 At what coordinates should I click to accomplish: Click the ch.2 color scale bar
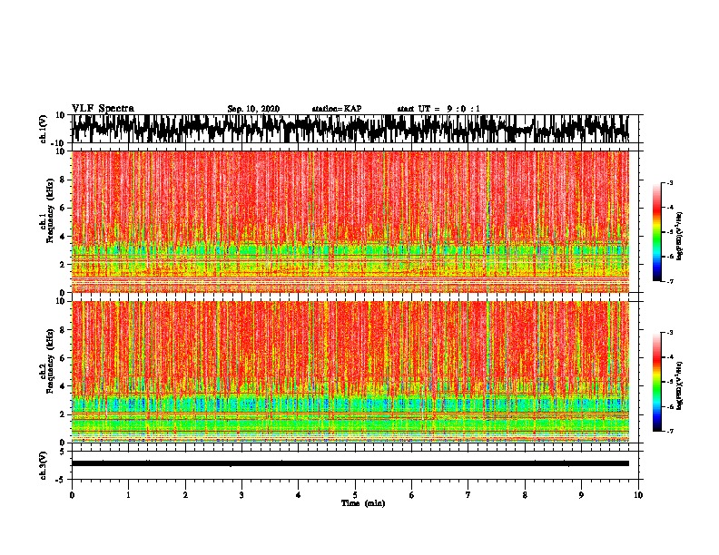(656, 382)
